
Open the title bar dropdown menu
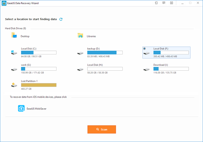tap(172, 3)
